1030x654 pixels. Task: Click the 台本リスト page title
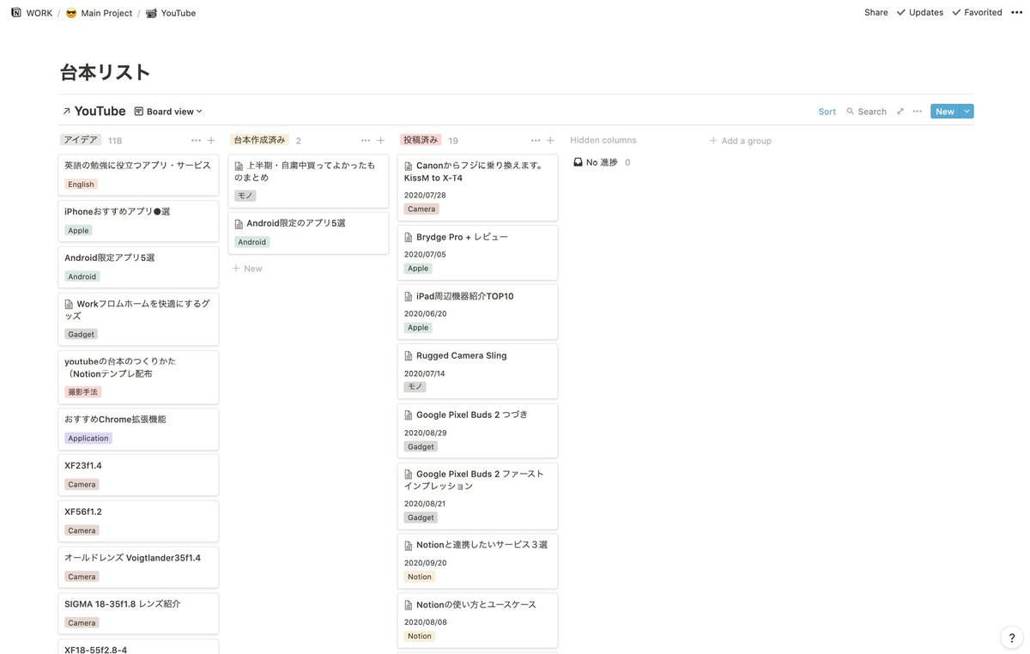[106, 72]
